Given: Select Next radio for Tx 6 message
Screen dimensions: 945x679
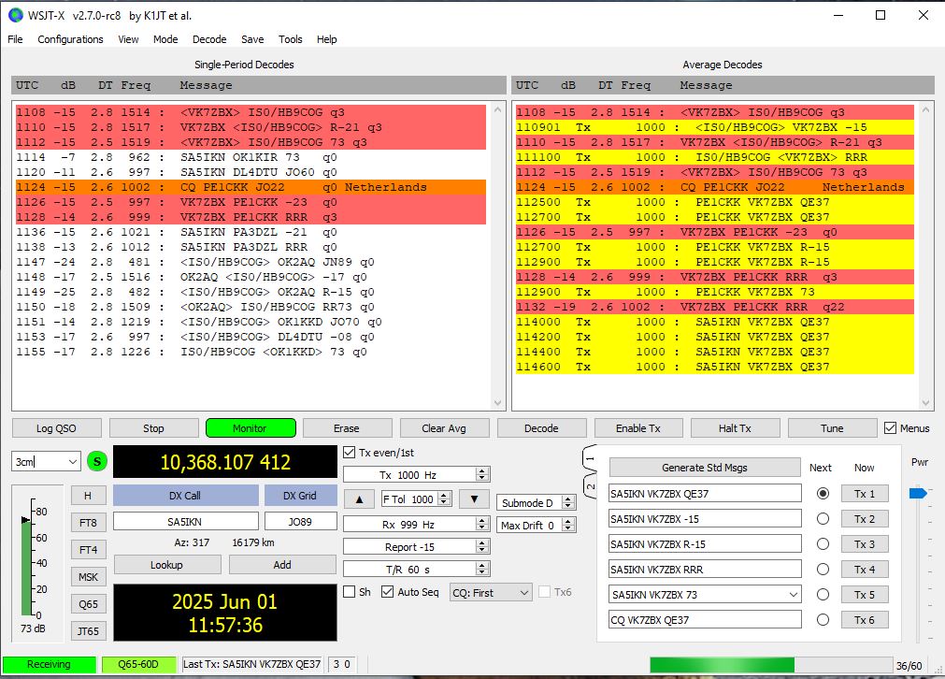Looking at the screenshot, I should (823, 620).
